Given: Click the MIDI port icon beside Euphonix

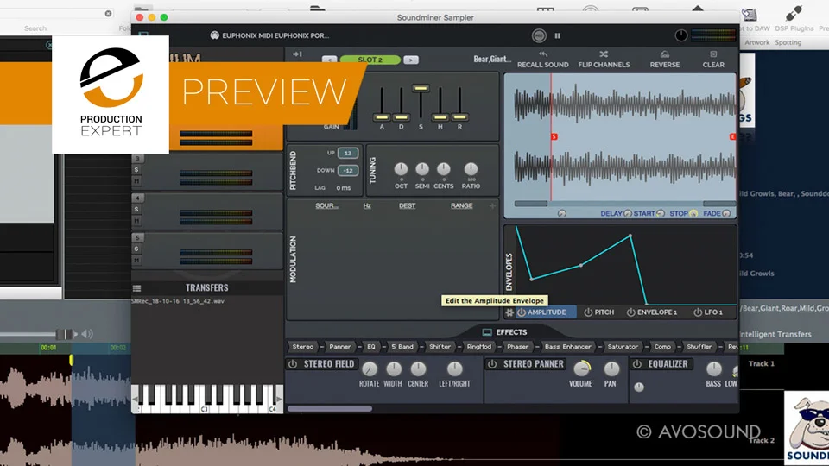Looking at the screenshot, I should (x=215, y=35).
